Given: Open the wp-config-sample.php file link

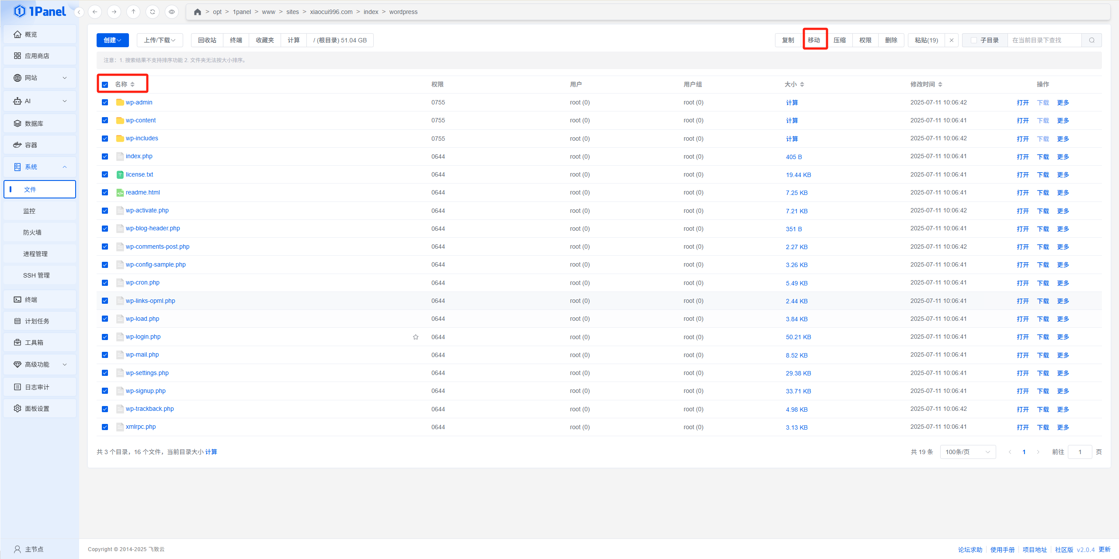Looking at the screenshot, I should [156, 264].
